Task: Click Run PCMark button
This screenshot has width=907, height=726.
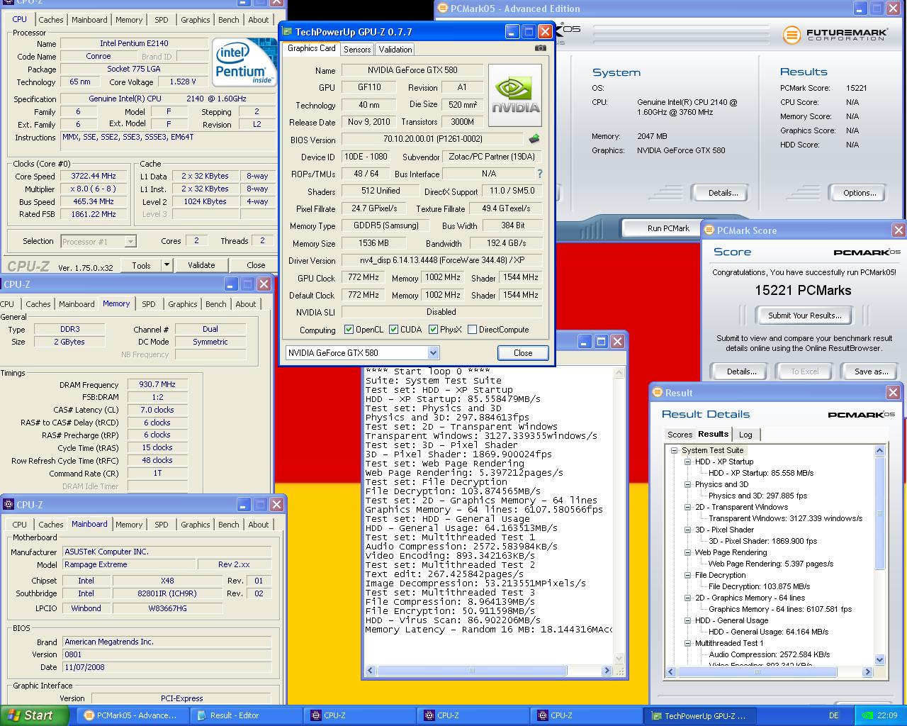Action: point(667,228)
